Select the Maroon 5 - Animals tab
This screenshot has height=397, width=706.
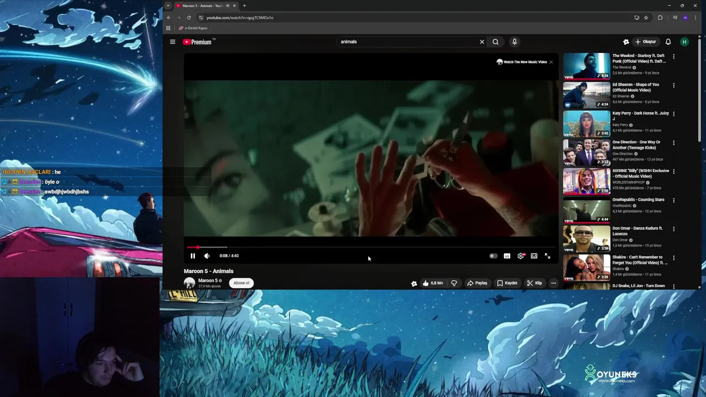(202, 6)
